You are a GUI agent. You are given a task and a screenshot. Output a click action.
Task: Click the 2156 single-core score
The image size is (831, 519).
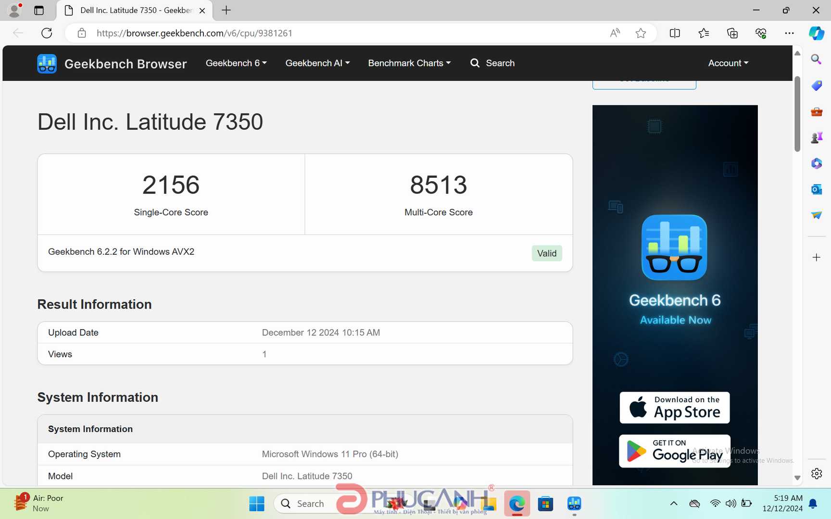pyautogui.click(x=171, y=185)
